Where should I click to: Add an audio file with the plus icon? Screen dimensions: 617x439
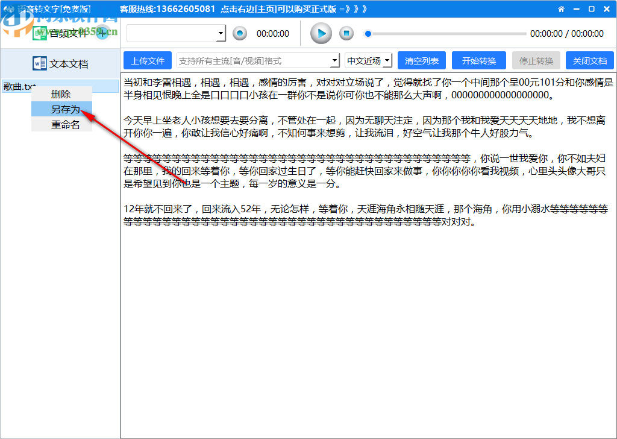pos(102,33)
